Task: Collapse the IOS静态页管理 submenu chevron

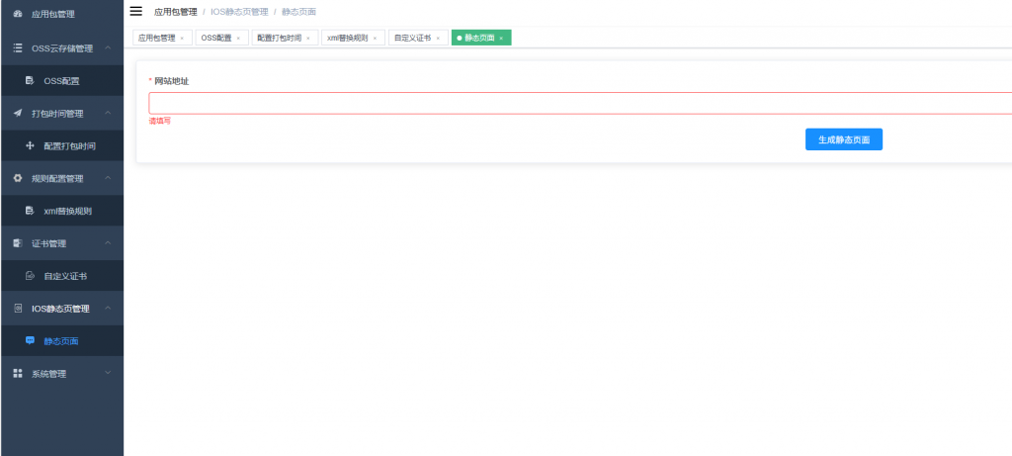Action: [108, 309]
